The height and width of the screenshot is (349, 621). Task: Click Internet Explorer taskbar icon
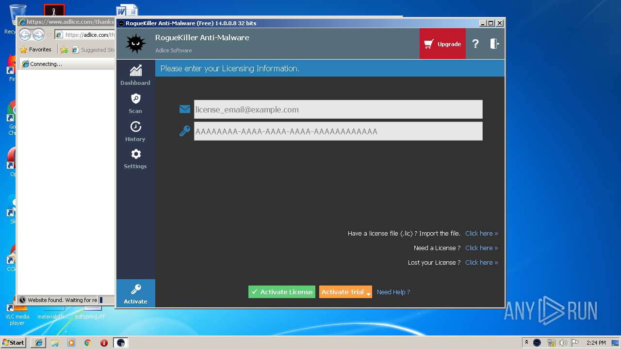click(38, 342)
